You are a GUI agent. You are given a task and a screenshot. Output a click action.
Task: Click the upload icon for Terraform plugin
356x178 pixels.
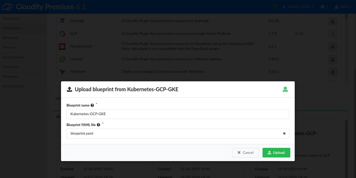click(x=333, y=72)
